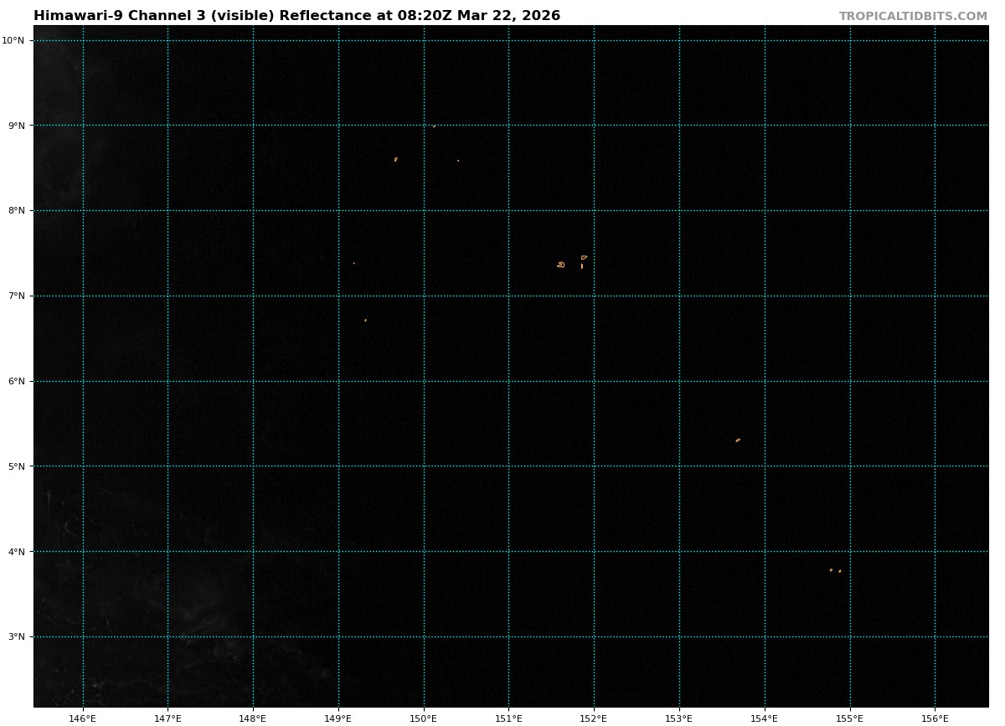Image resolution: width=1005 pixels, height=726 pixels.
Task: Click the 10°N latitude axis label
Action: point(17,40)
